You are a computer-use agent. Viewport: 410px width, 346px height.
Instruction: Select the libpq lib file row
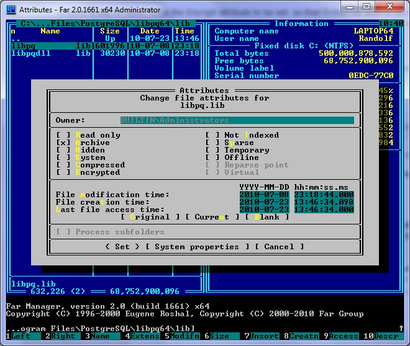[106, 46]
